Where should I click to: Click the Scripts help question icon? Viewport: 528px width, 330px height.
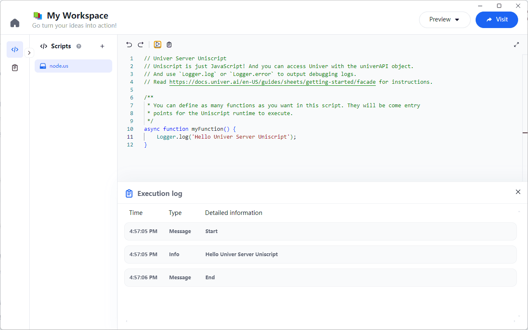coord(79,46)
